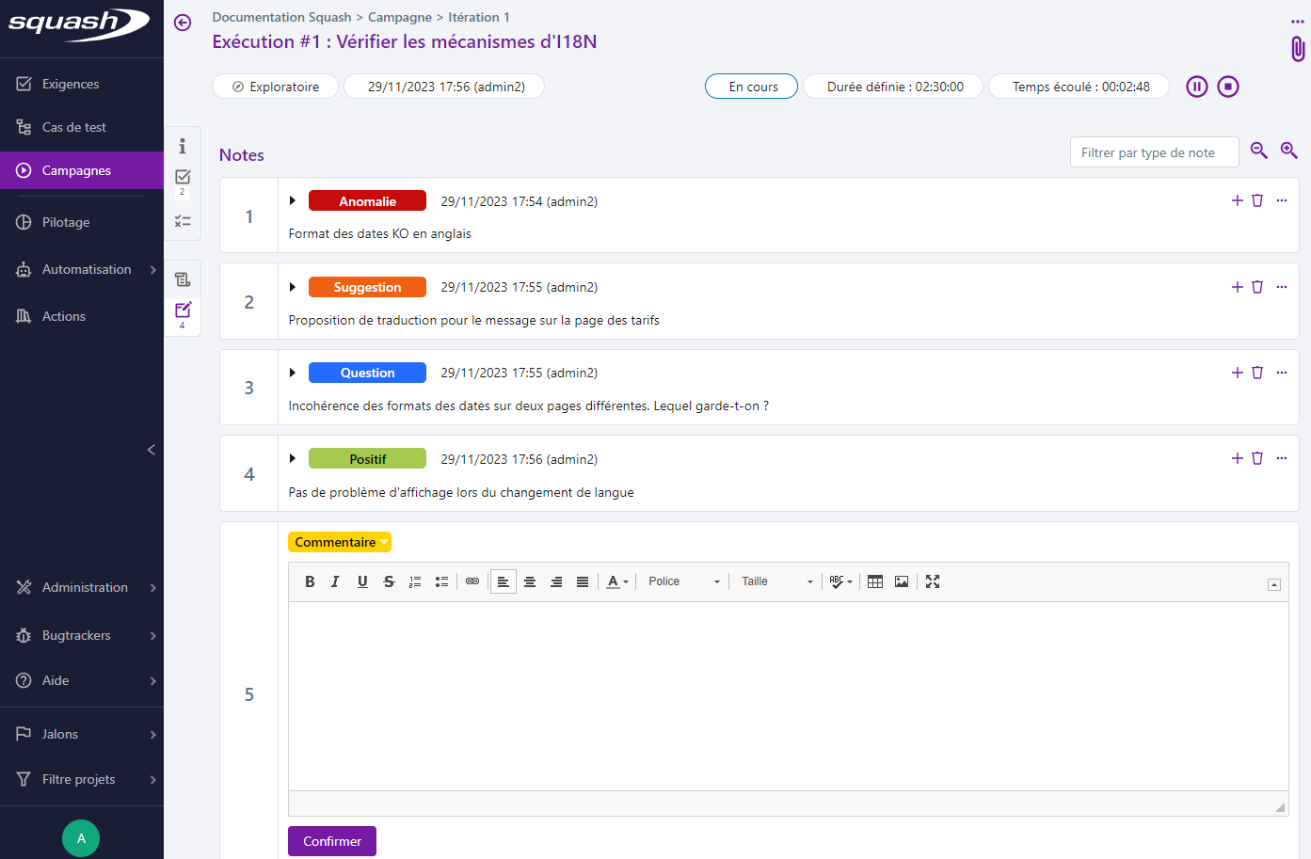Screen dimensions: 1311x859
Task: Toggle italic formatting in editor
Action: click(335, 581)
